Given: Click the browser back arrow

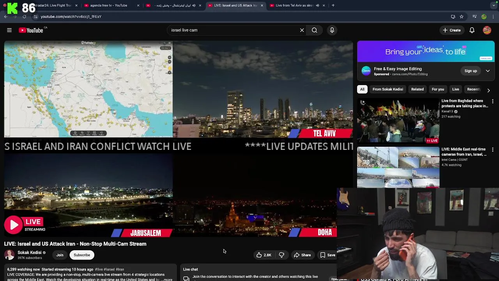Looking at the screenshot, I should pos(6,16).
